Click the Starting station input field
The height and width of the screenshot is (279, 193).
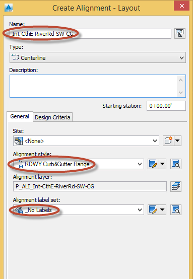[x=166, y=106]
